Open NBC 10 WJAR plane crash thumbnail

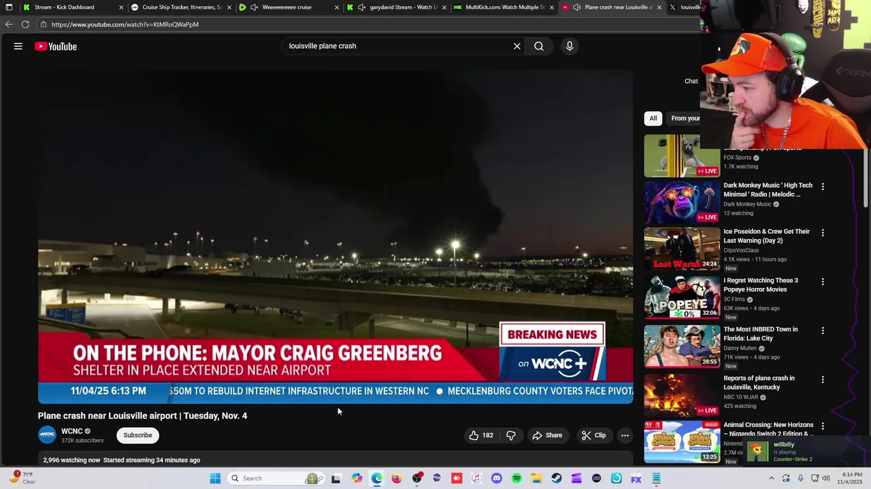click(x=682, y=395)
